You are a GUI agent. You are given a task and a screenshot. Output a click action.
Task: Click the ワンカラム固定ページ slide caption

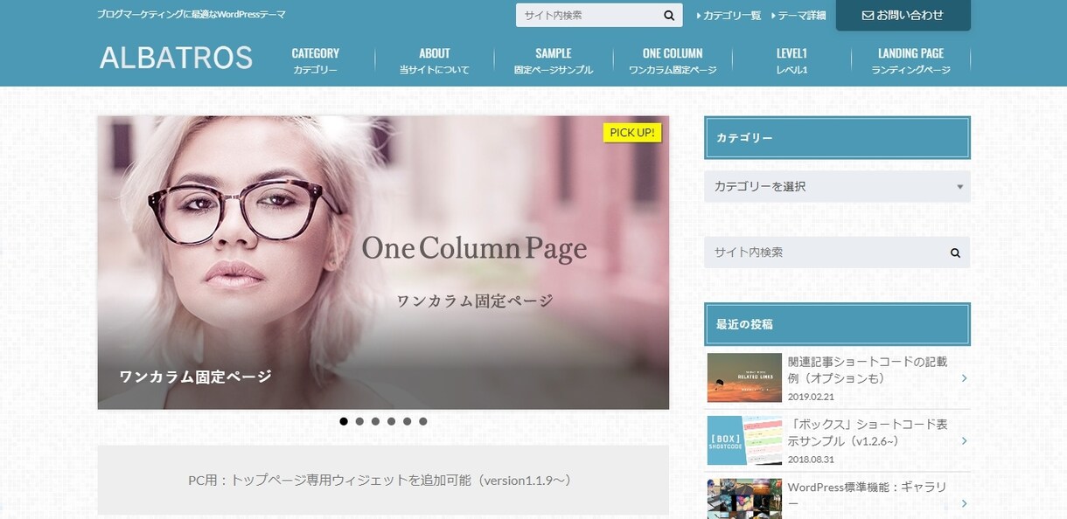click(196, 377)
